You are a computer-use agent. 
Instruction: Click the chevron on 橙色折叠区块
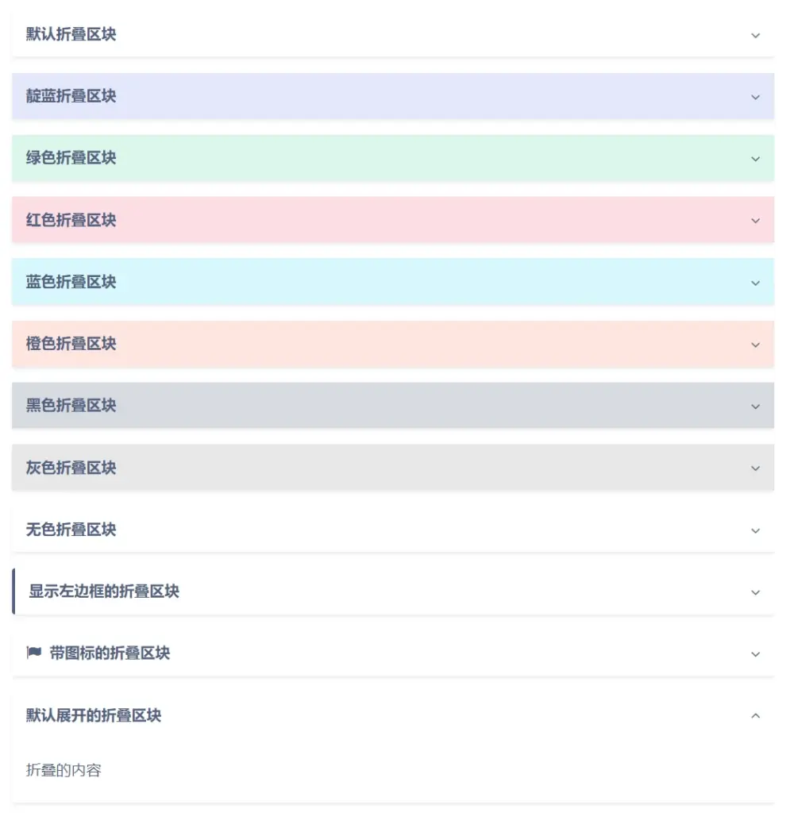(x=755, y=345)
